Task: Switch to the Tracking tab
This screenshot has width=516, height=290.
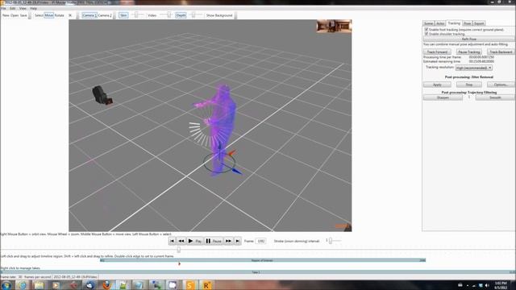Action: point(454,23)
